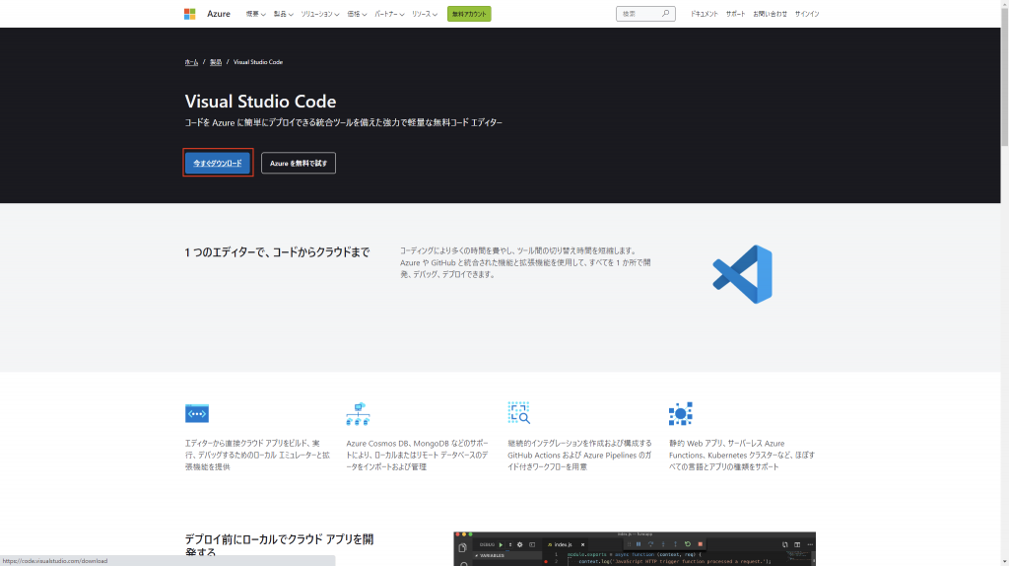Screen dimensions: 1009x566
Task: Click the static Web apps gear icon
Action: pyautogui.click(x=680, y=413)
